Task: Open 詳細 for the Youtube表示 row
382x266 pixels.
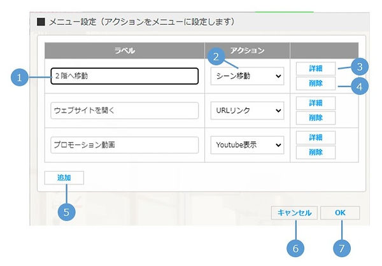Action: point(315,137)
